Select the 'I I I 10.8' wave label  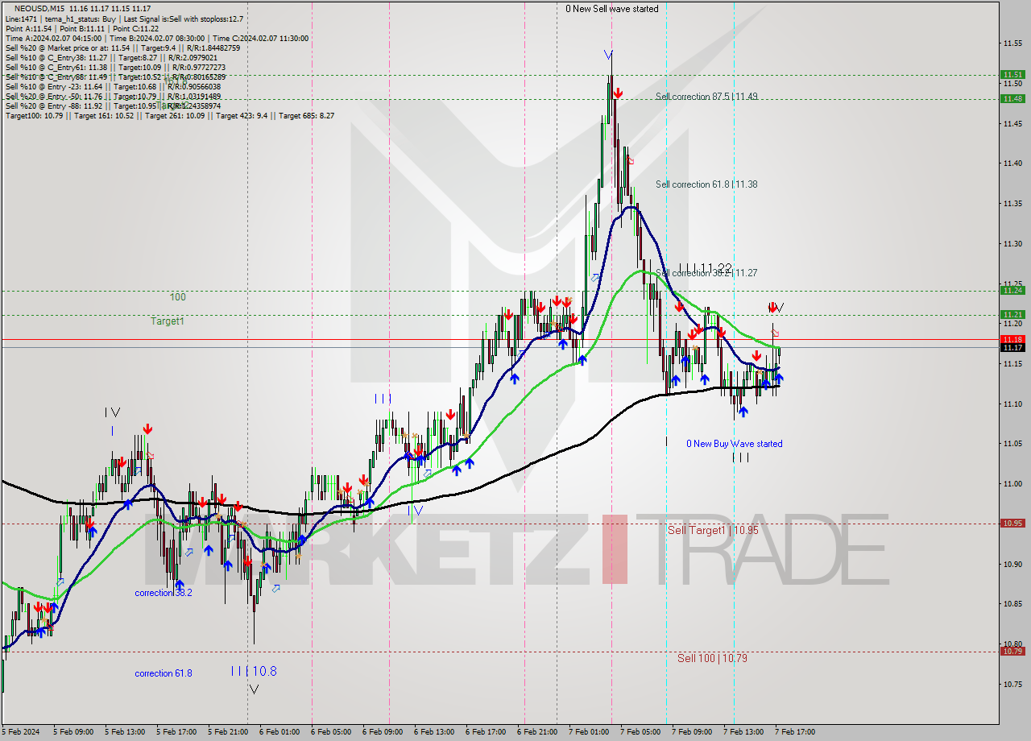[254, 671]
